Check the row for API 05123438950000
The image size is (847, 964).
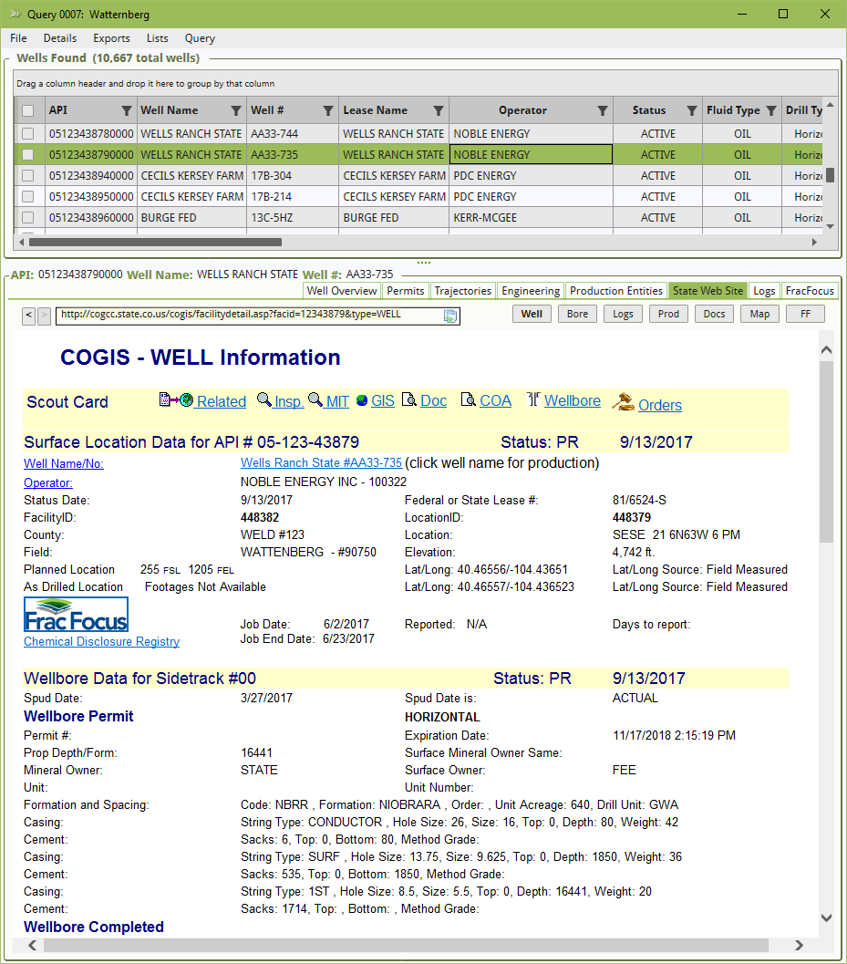27,196
